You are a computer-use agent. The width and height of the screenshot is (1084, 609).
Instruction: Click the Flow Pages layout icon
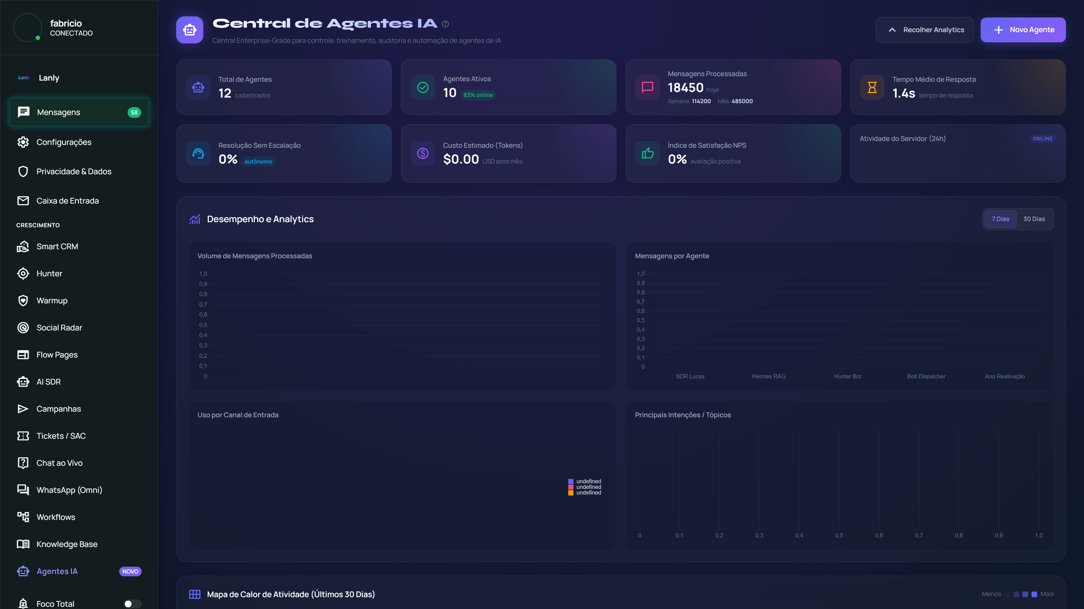coord(23,355)
